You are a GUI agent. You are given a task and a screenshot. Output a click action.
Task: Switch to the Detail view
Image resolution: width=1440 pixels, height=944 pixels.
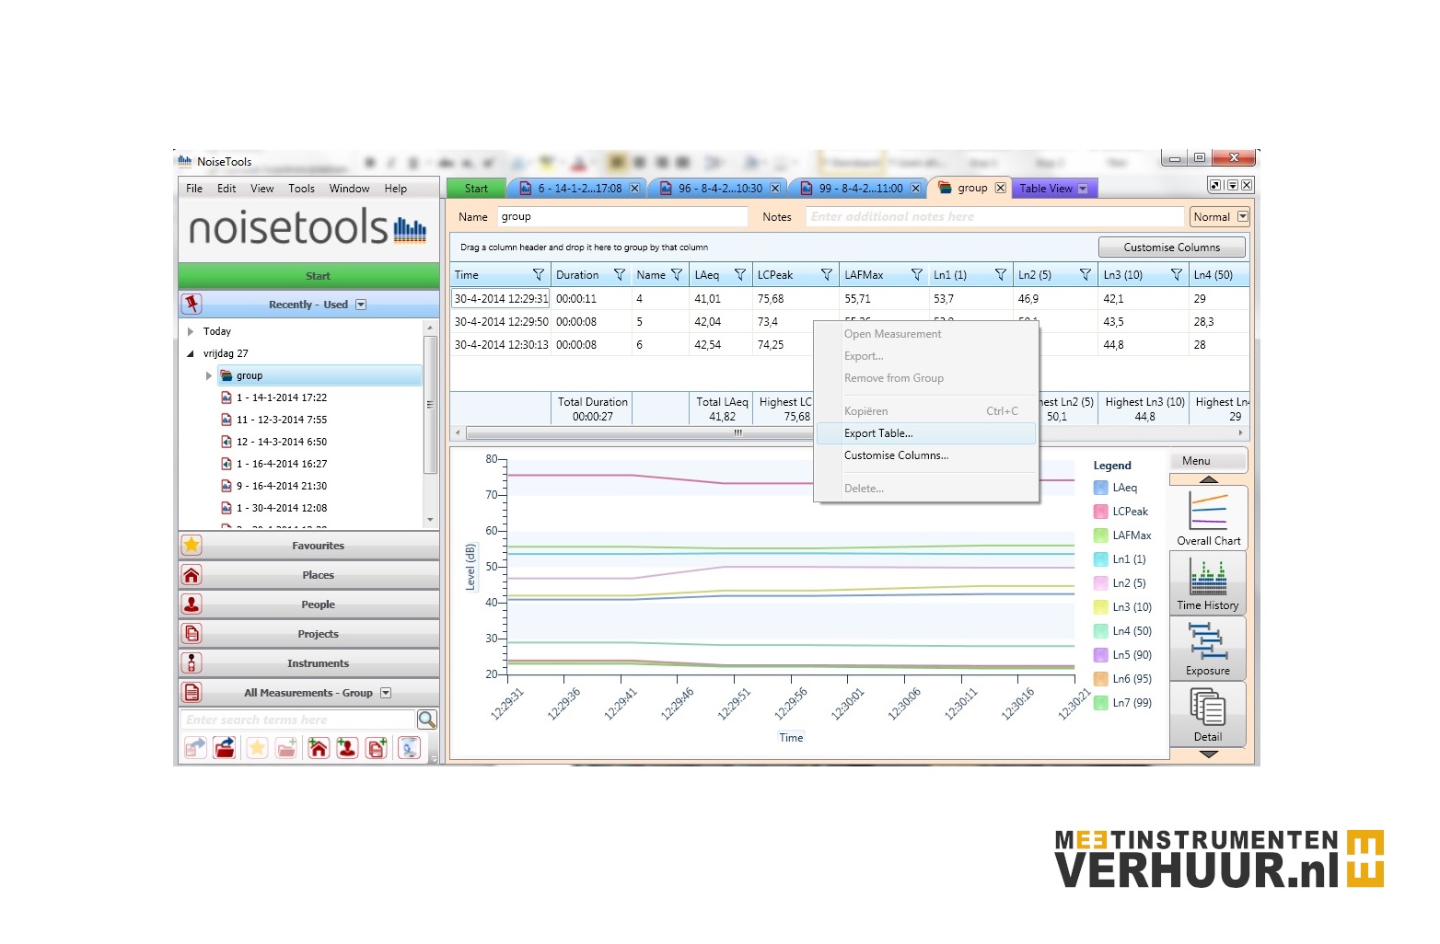point(1208,714)
